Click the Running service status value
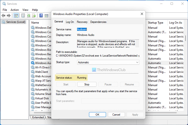This screenshot has width=188, height=125. (82, 78)
